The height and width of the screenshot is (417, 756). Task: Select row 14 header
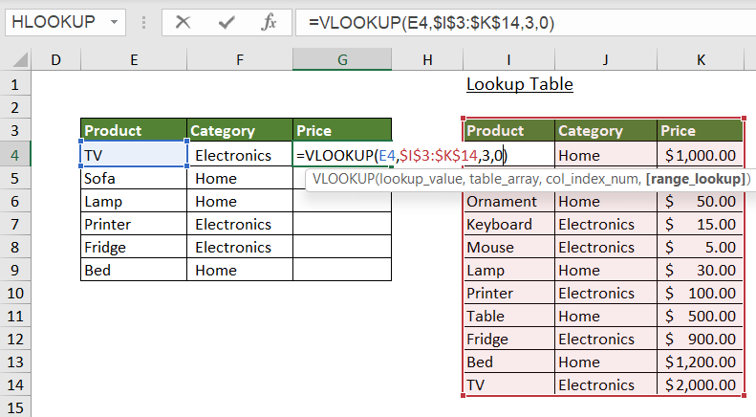pyautogui.click(x=15, y=384)
